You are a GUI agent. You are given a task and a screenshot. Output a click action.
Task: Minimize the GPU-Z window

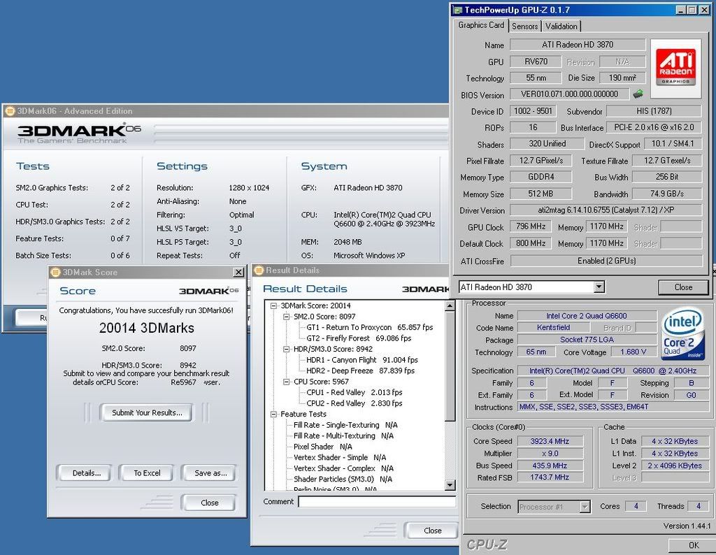681,10
